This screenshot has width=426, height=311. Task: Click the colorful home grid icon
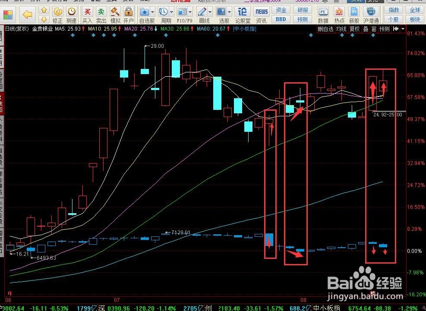tap(7, 15)
